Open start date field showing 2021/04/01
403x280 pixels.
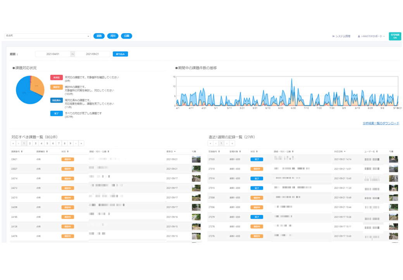53,54
